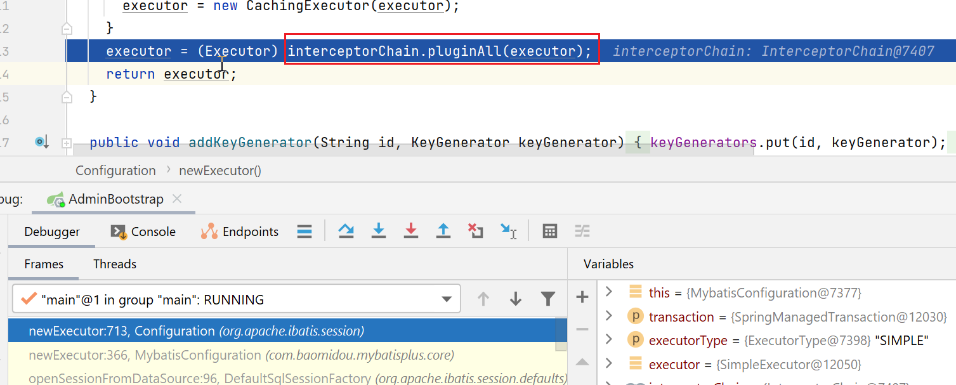Viewport: 956px width, 385px height.
Task: Click the frames filter funnel icon
Action: tap(547, 299)
